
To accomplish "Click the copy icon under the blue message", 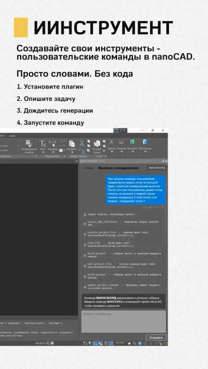I will pyautogui.click(x=162, y=207).
